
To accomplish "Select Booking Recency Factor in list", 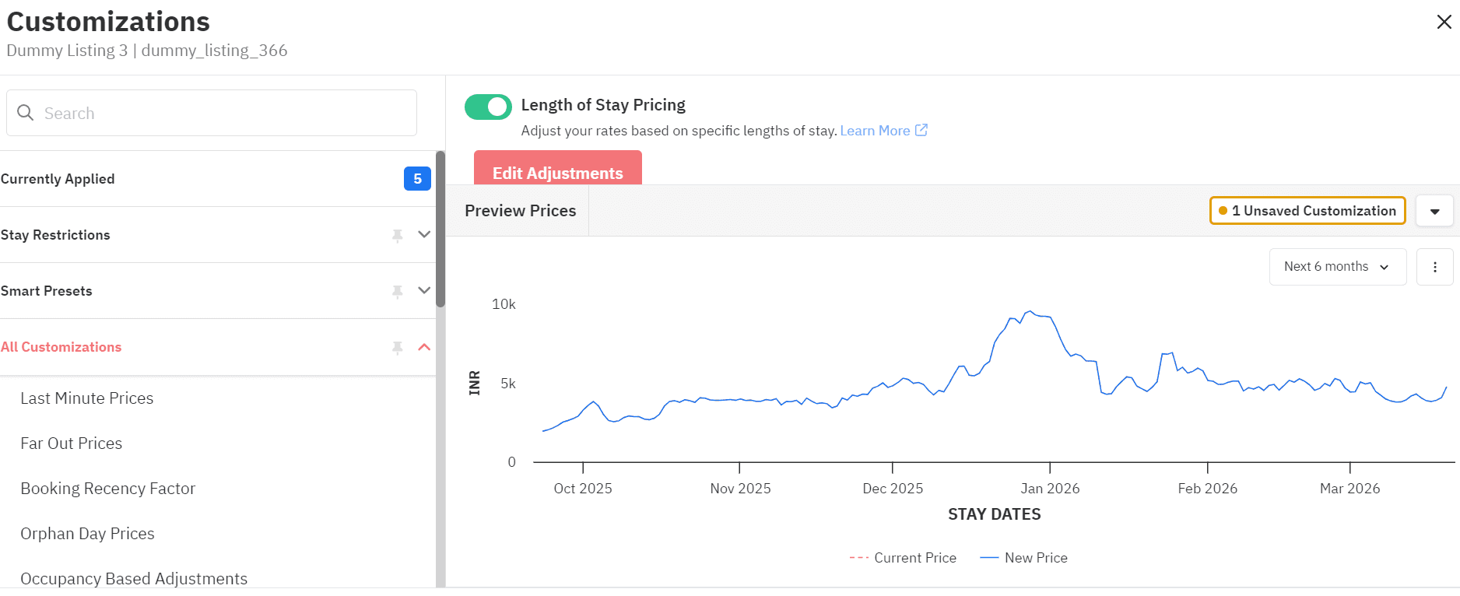I will pyautogui.click(x=108, y=489).
